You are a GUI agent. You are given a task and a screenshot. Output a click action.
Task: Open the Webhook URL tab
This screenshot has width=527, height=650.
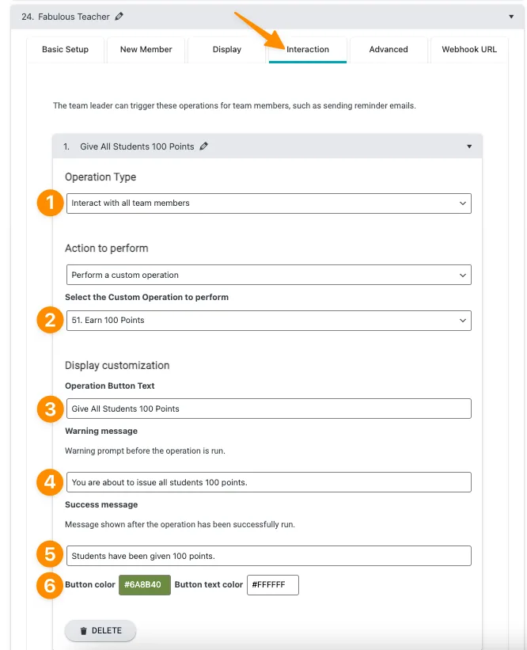coord(469,50)
